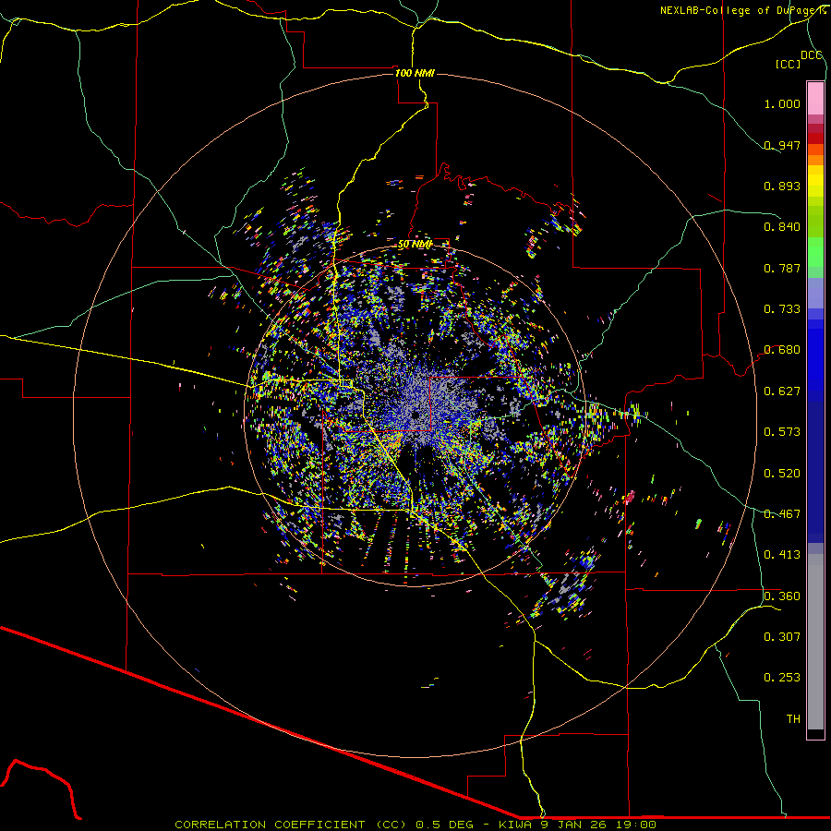This screenshot has height=831, width=831.
Task: Select the 0.893 scale value
Action: 782,186
